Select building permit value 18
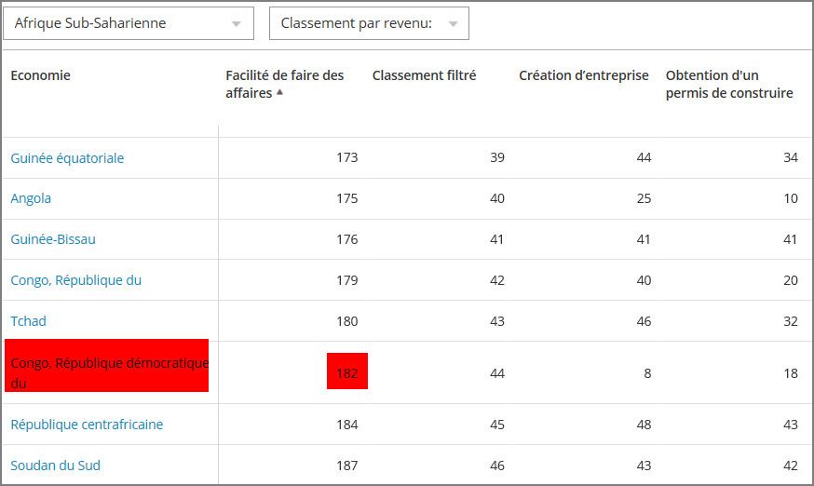The width and height of the screenshot is (814, 486). pyautogui.click(x=791, y=373)
